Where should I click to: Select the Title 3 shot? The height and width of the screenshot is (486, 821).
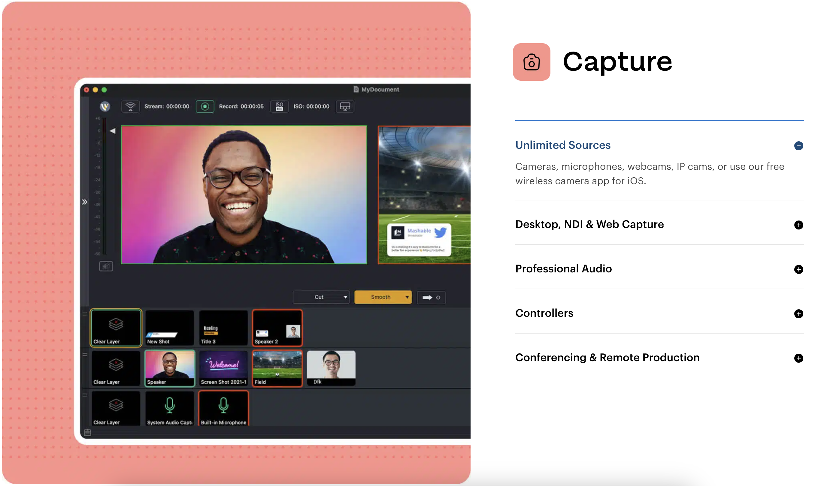[223, 328]
